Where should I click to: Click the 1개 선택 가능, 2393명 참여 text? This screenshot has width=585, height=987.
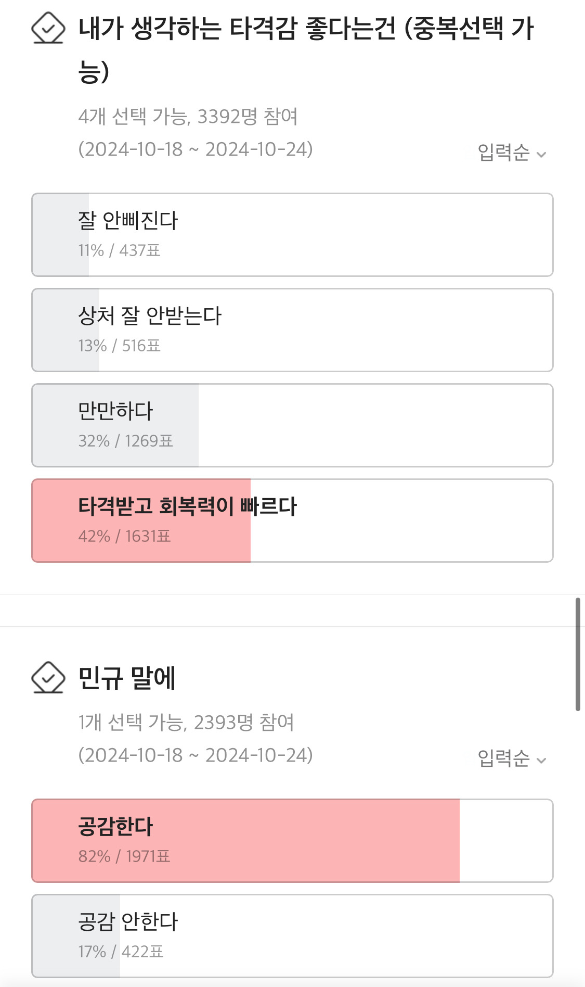tap(186, 723)
